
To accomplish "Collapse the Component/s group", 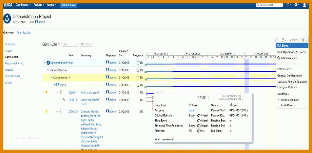I will [51, 78].
